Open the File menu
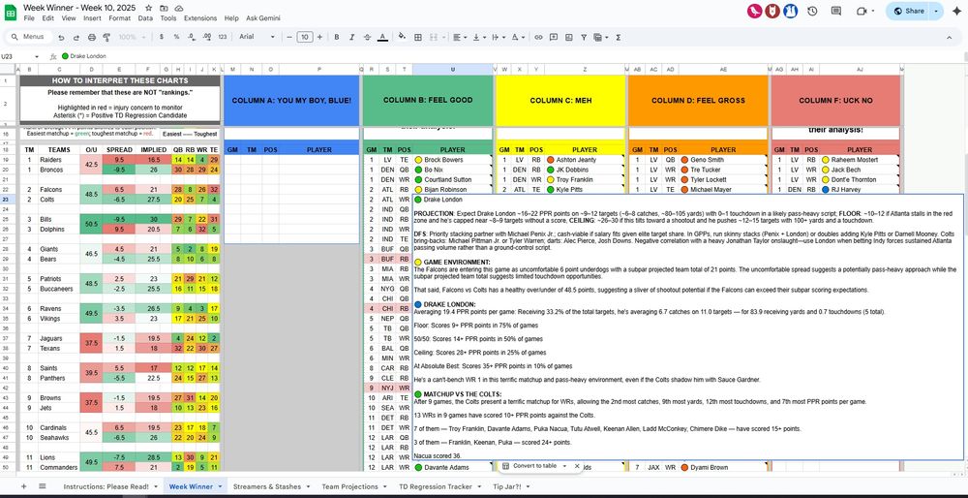This screenshot has width=968, height=498. [29, 18]
